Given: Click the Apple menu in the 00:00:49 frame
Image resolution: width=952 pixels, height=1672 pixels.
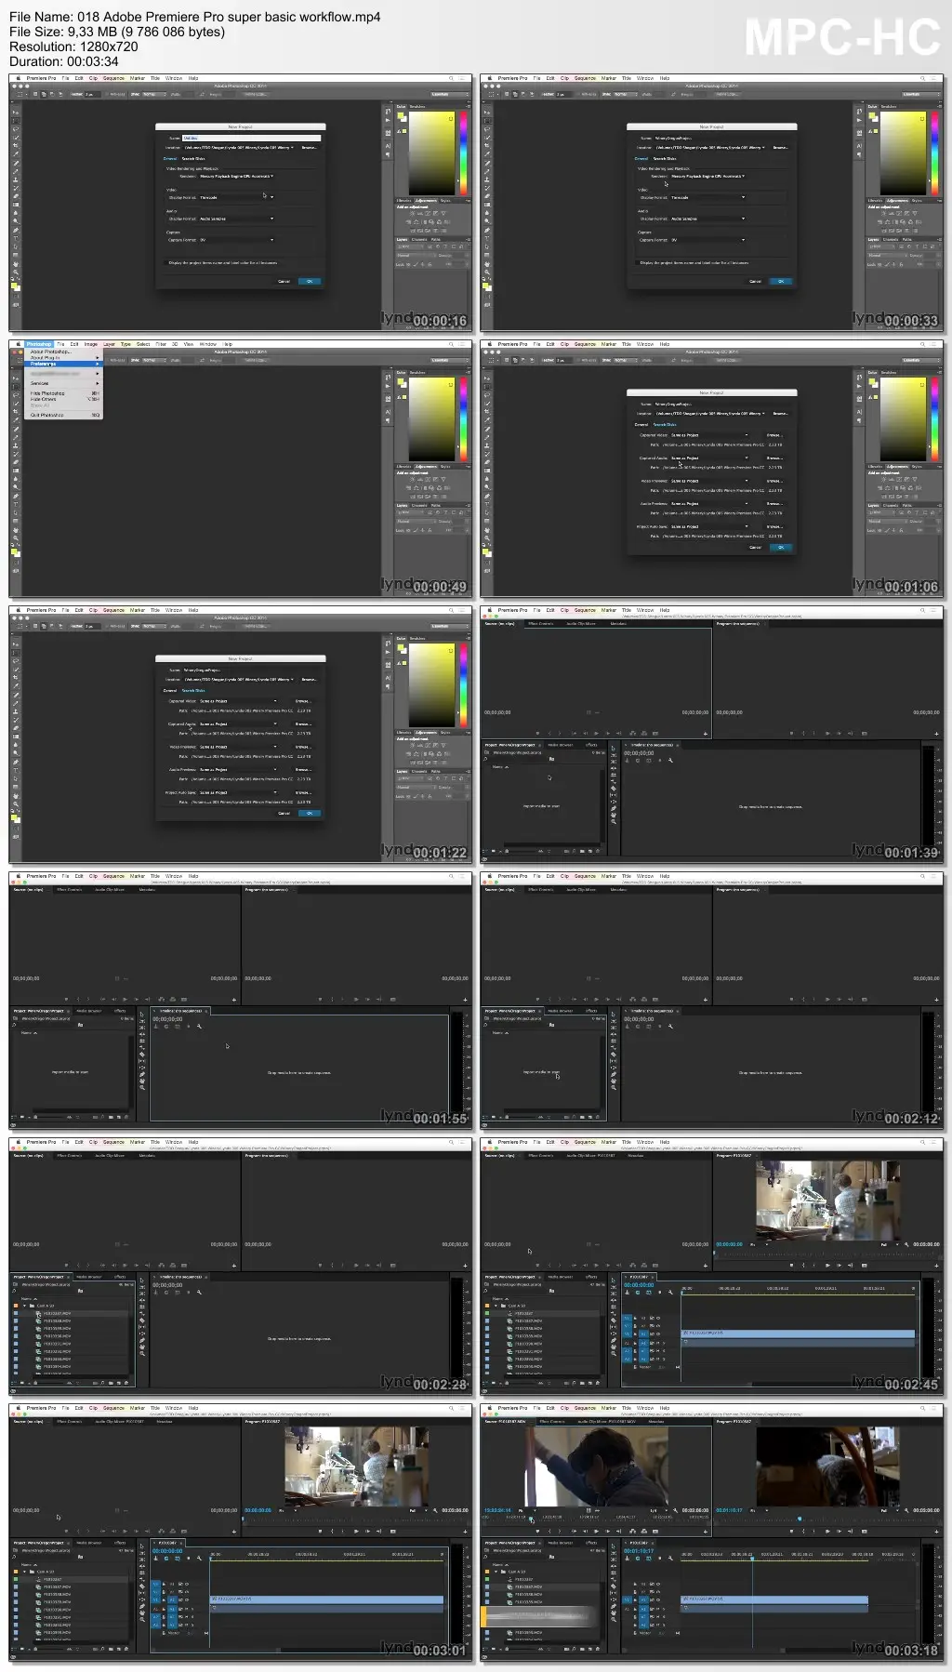Looking at the screenshot, I should click(x=19, y=344).
